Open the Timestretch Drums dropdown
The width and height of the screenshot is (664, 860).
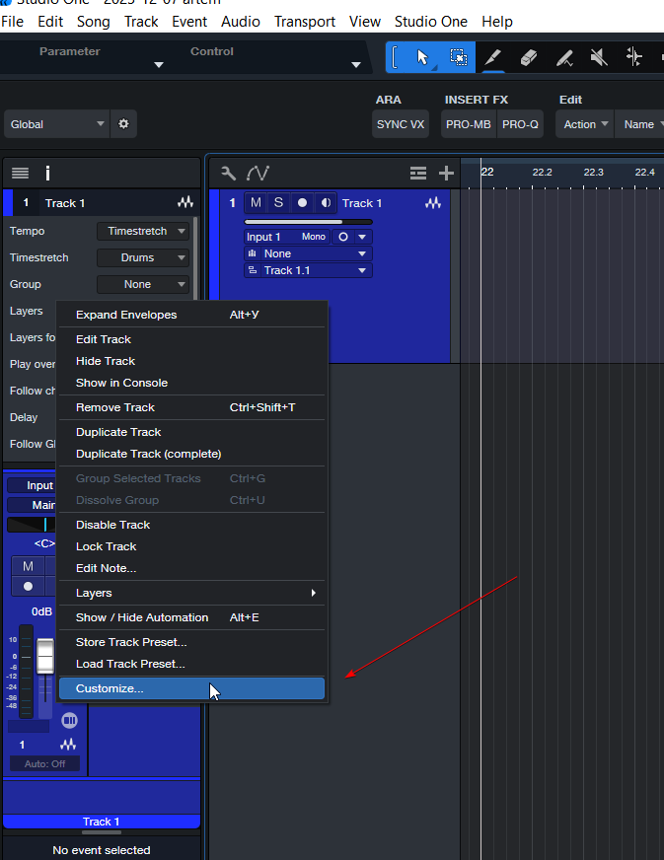tap(143, 257)
